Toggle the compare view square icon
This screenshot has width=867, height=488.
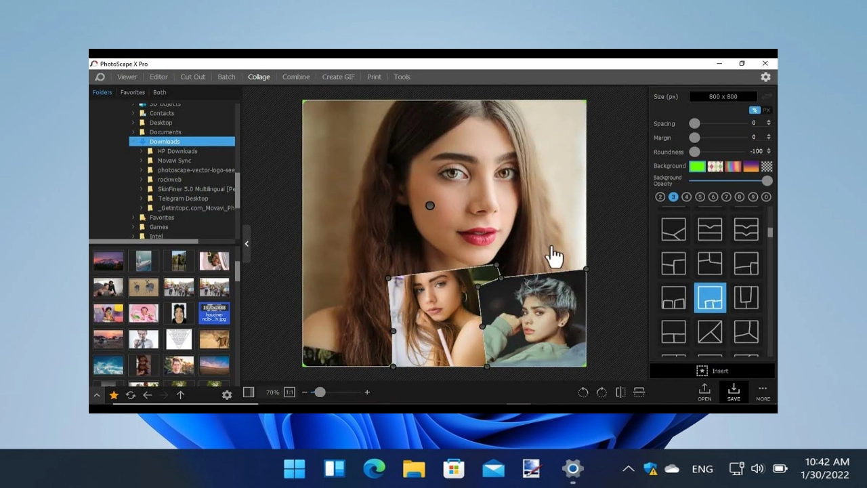coord(249,392)
